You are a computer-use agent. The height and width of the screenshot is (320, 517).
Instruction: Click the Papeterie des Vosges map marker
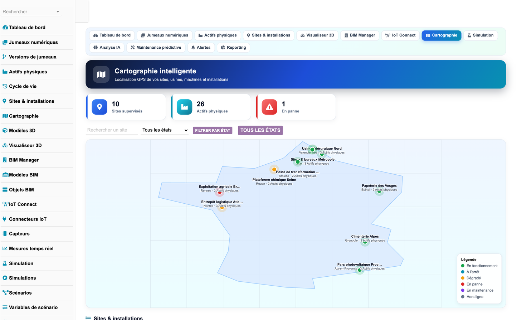379,191
